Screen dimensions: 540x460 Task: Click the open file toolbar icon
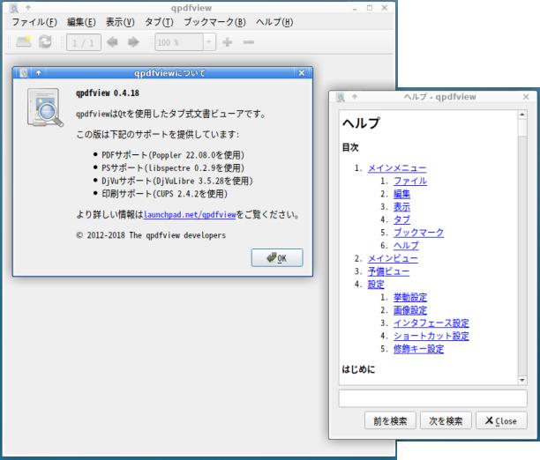pos(24,42)
